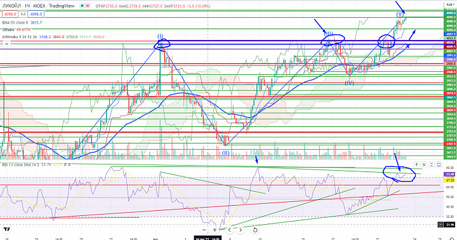Click the spread value 0.0 between price buttons
The height and width of the screenshot is (240, 457).
click(23, 14)
